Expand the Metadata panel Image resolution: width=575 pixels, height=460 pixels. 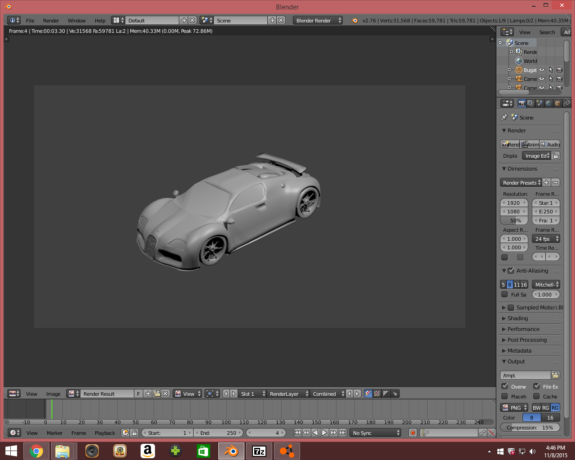(519, 350)
